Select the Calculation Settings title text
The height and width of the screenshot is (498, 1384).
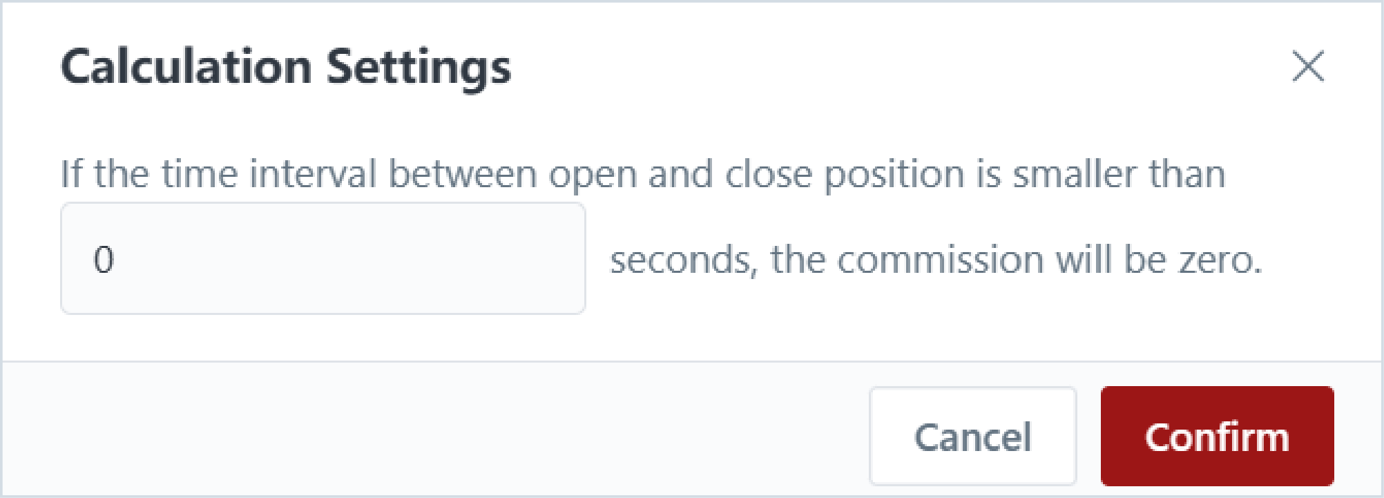286,68
